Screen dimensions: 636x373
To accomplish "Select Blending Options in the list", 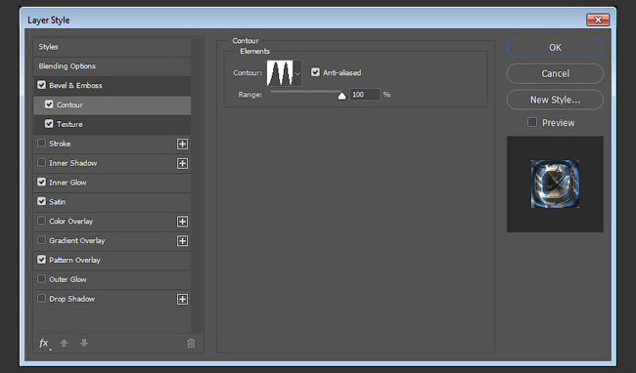I will click(x=112, y=66).
